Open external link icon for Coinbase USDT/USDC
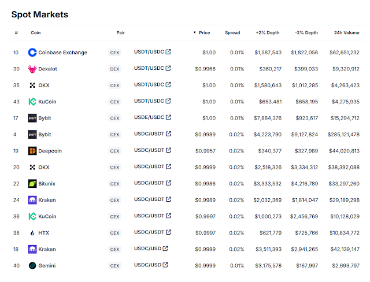 (168, 51)
